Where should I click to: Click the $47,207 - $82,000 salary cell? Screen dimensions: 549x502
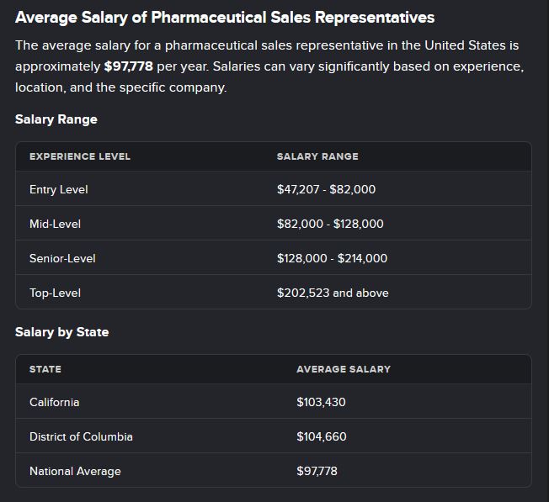tap(326, 189)
